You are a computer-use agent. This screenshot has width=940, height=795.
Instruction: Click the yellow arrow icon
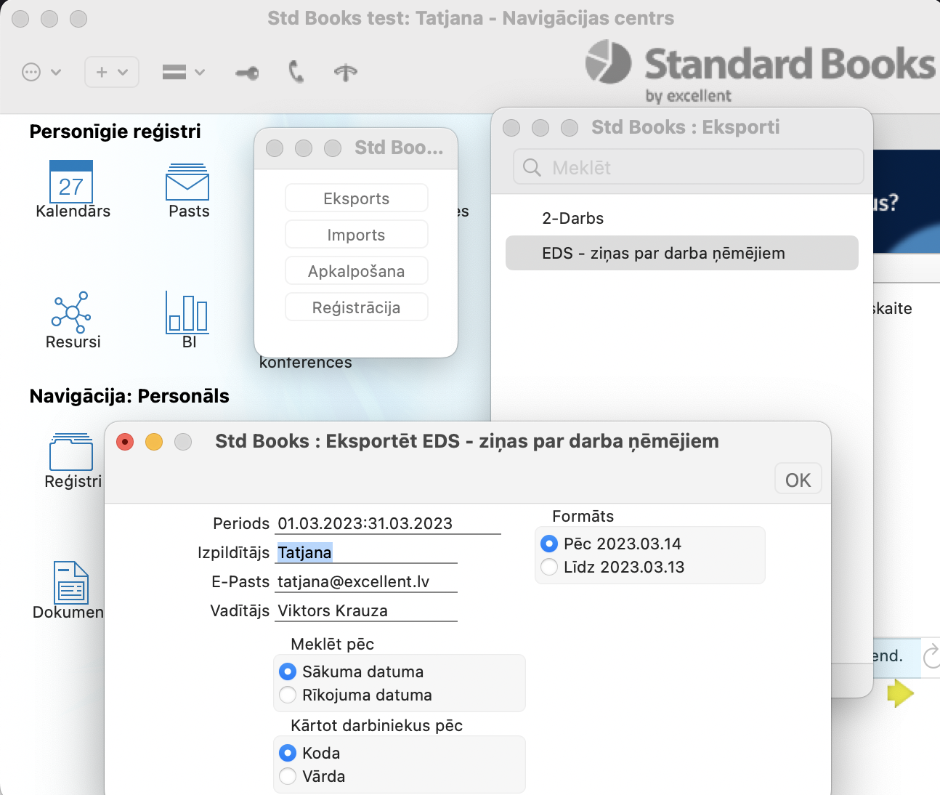tap(900, 693)
